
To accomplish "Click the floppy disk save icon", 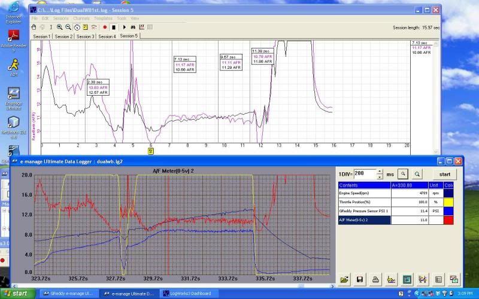I will pos(361,279).
